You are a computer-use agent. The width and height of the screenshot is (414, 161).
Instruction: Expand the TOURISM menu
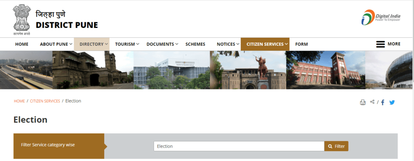coord(127,44)
